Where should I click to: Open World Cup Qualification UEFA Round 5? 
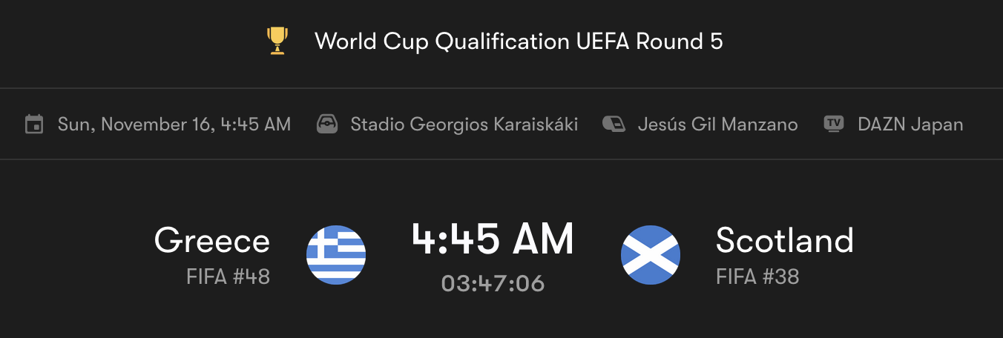[x=519, y=42]
